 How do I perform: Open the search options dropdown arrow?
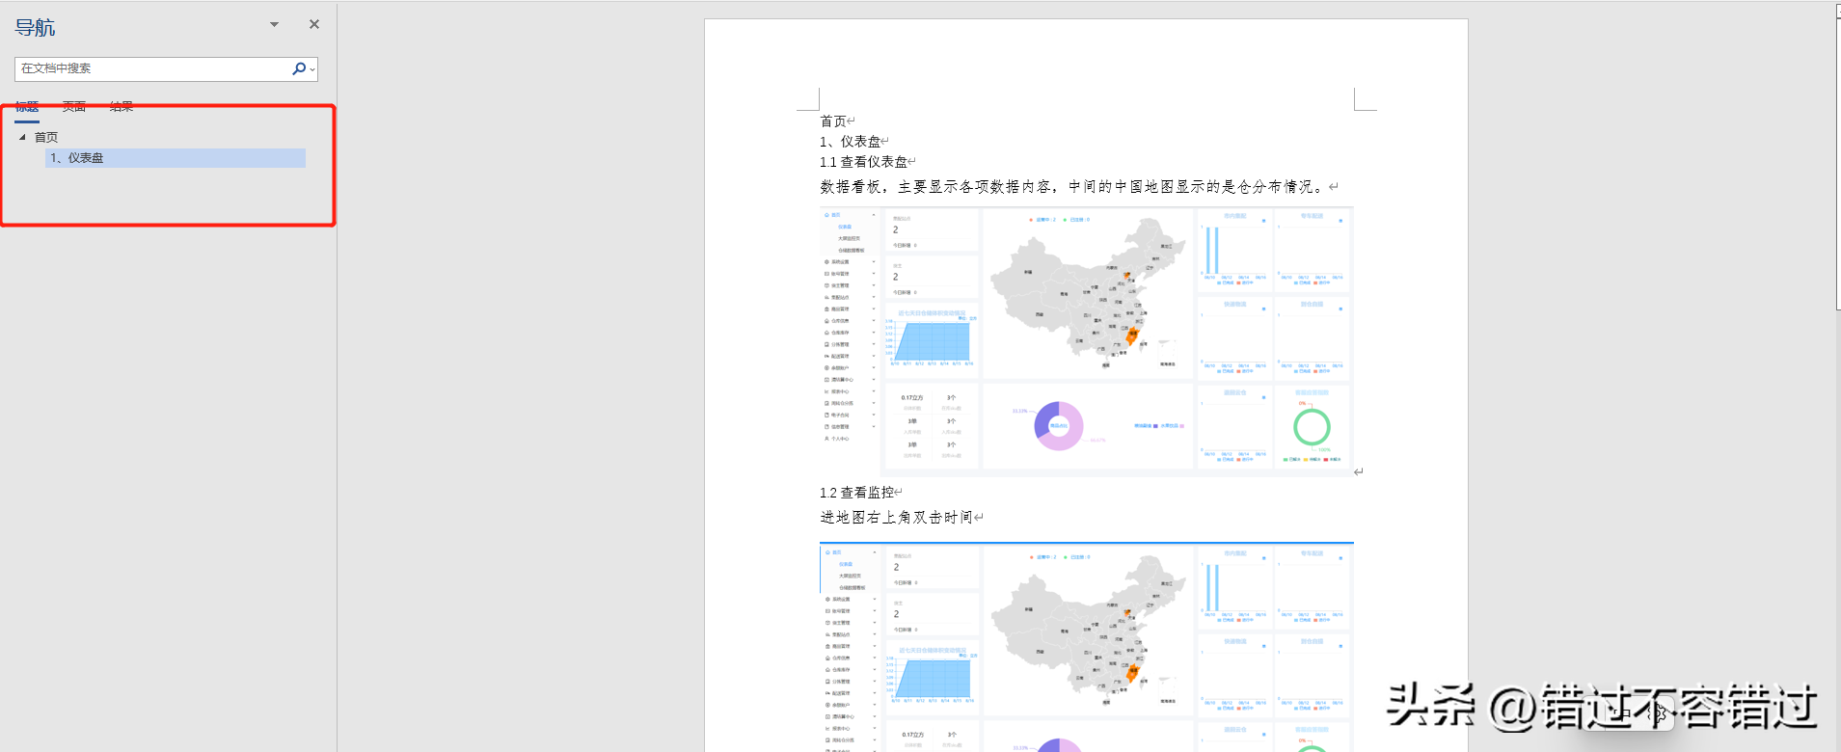coord(312,69)
